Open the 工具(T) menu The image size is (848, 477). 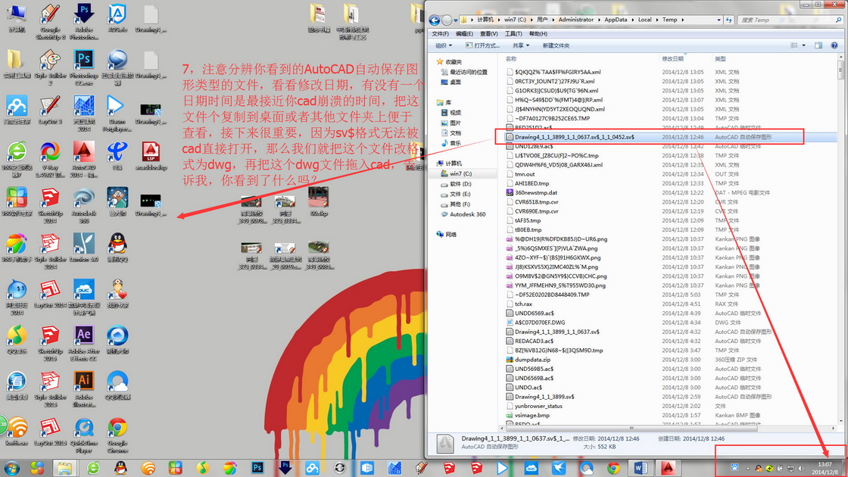(x=513, y=33)
